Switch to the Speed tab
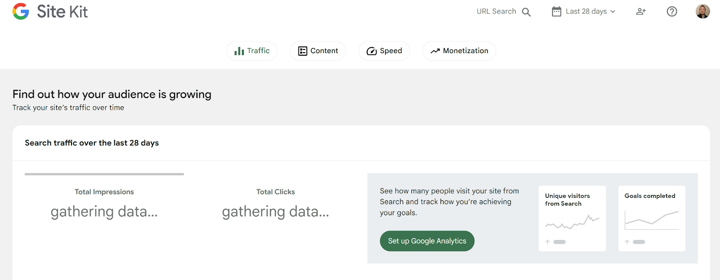The image size is (720, 280). (384, 51)
